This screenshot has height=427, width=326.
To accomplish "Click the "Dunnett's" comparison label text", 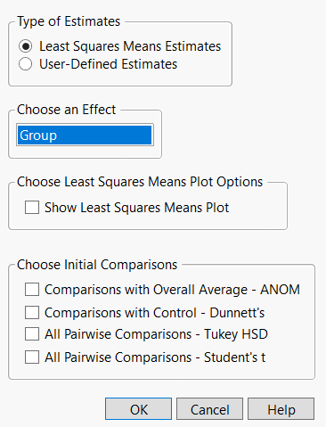I will click(237, 313).
